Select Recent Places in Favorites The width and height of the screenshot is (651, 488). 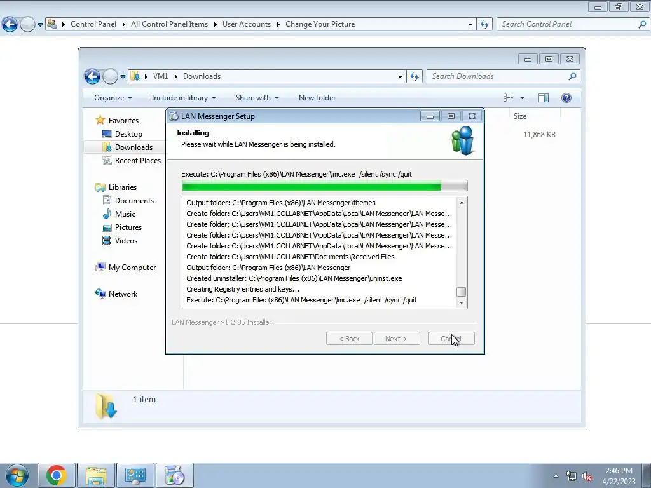[x=137, y=161]
